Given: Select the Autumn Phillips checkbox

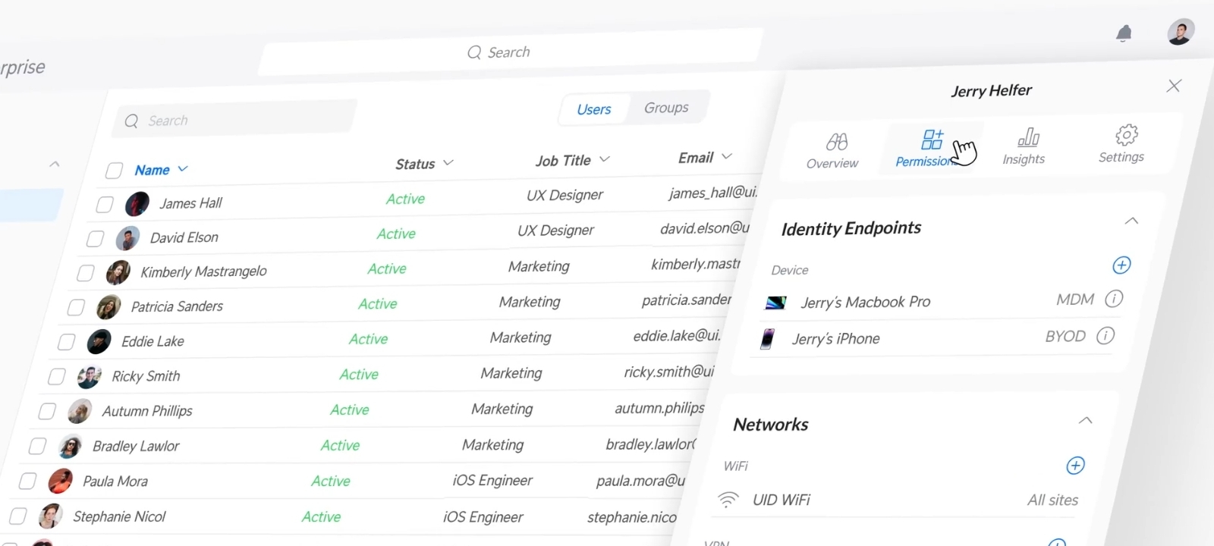Looking at the screenshot, I should (47, 411).
